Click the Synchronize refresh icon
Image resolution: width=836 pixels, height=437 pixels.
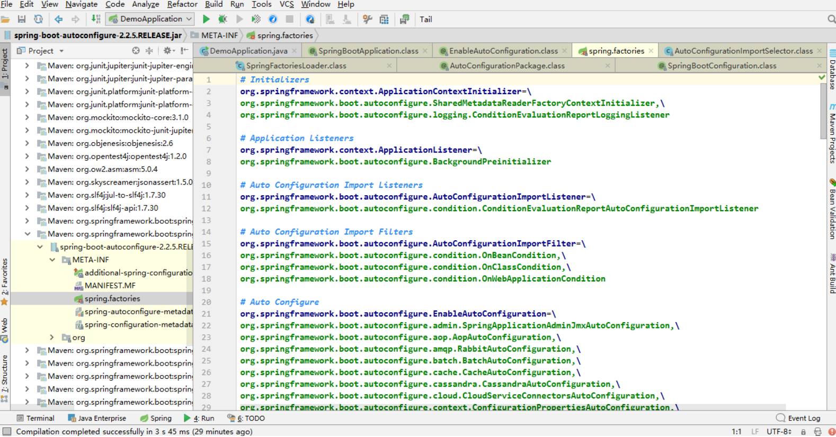38,19
